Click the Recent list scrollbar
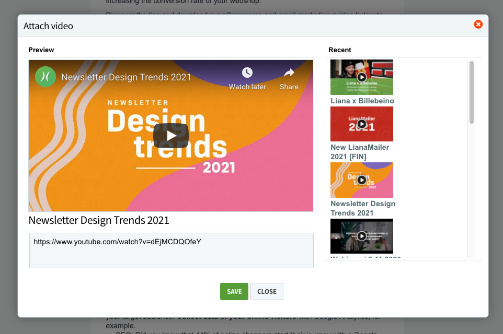 click(472, 92)
